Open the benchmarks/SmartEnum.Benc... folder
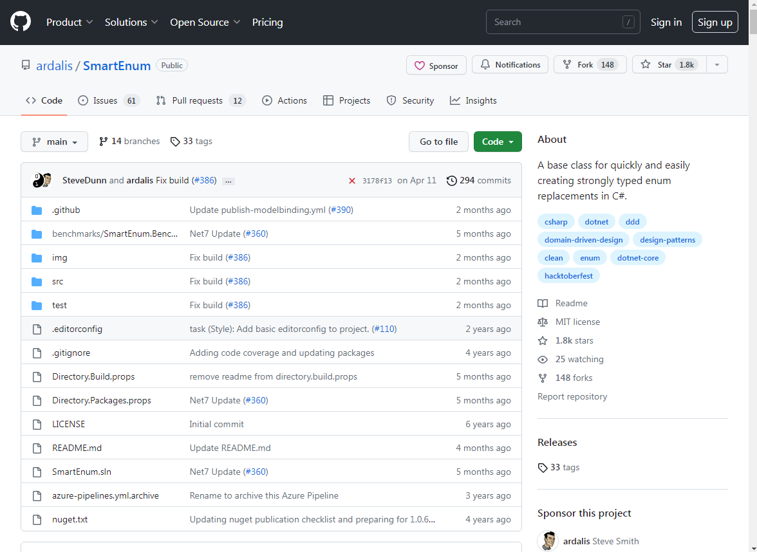 pos(115,234)
